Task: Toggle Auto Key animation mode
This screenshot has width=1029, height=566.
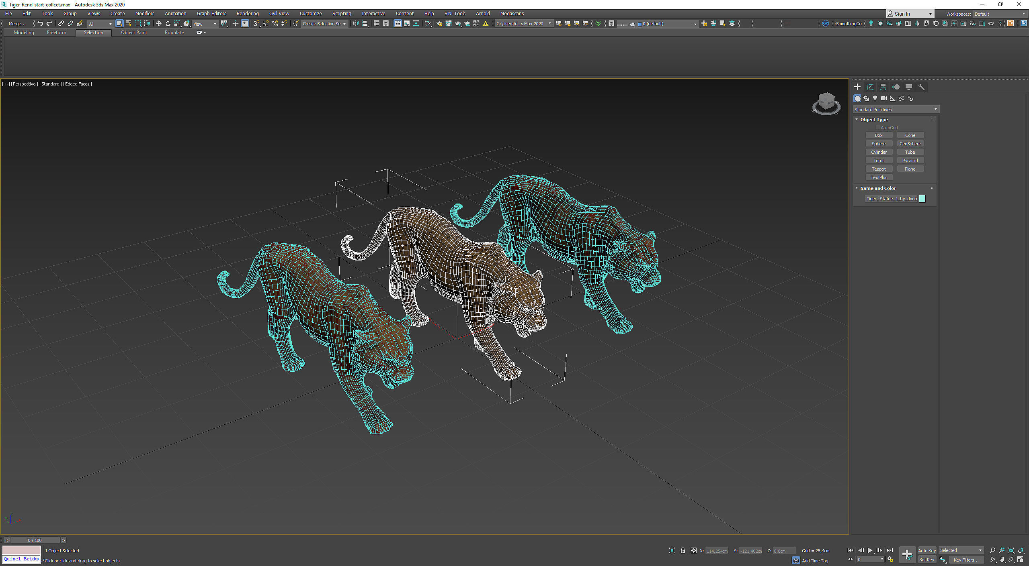Action: (x=927, y=550)
